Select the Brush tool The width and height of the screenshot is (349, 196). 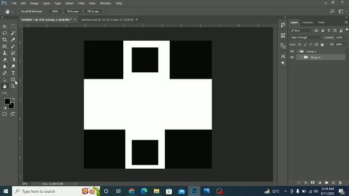pos(13,46)
